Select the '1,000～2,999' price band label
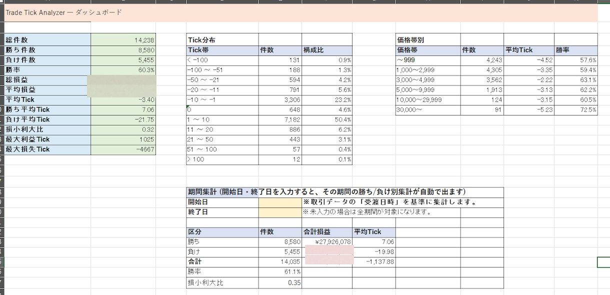The width and height of the screenshot is (610, 295). pos(427,70)
